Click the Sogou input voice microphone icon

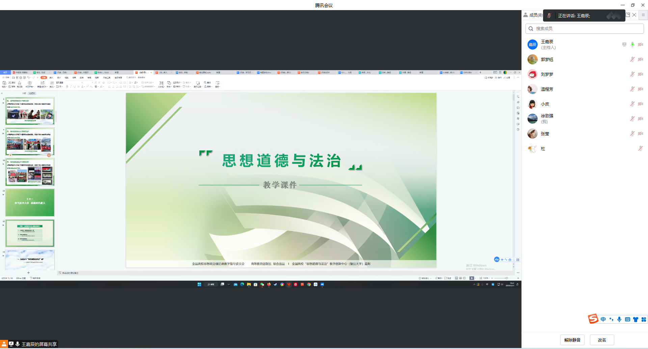[619, 319]
